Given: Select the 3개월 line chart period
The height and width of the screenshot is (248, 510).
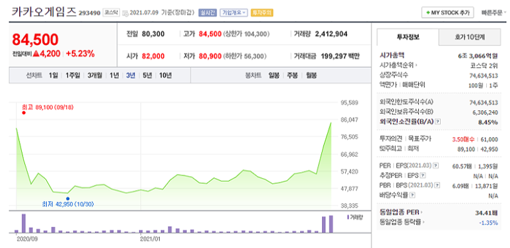Looking at the screenshot, I should pos(94,76).
